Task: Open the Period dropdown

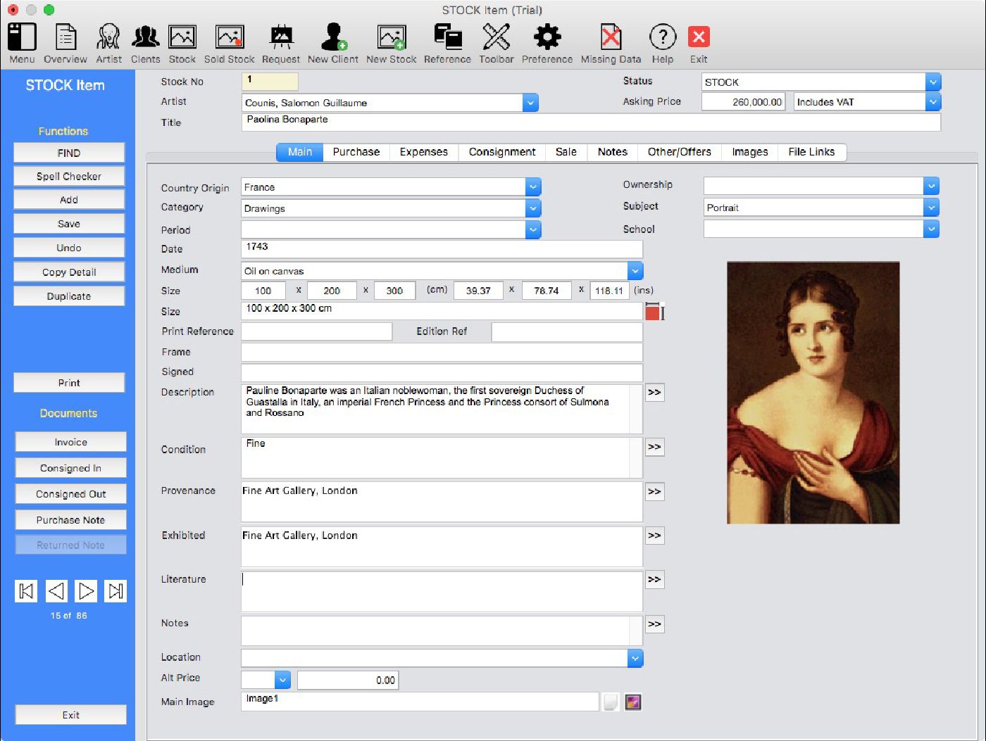Action: [x=533, y=229]
